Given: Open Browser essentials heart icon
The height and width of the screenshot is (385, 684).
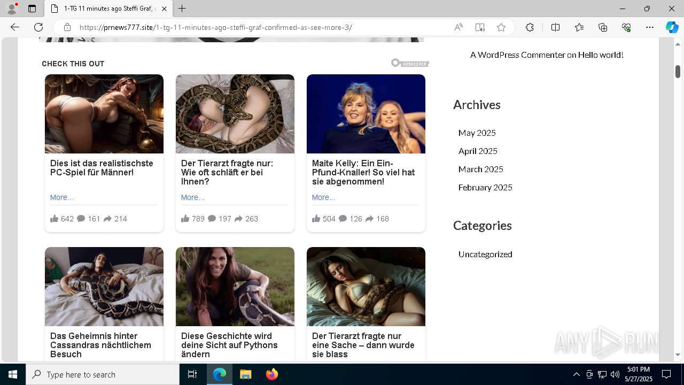Looking at the screenshot, I should coord(626,27).
